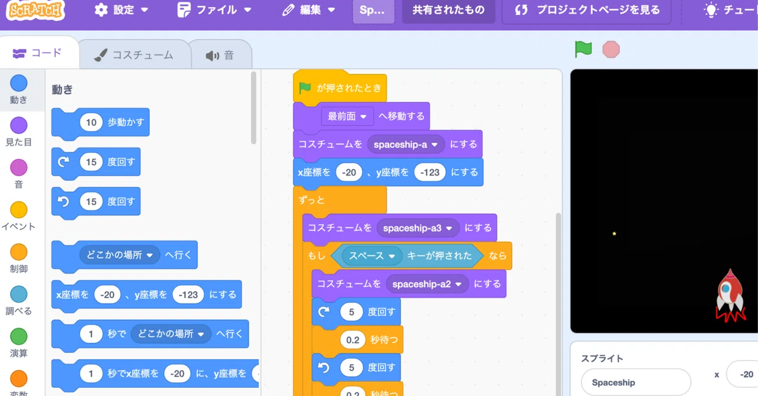This screenshot has height=396, width=758.
Task: Open the spaceship-a2 costume dropdown
Action: [428, 284]
